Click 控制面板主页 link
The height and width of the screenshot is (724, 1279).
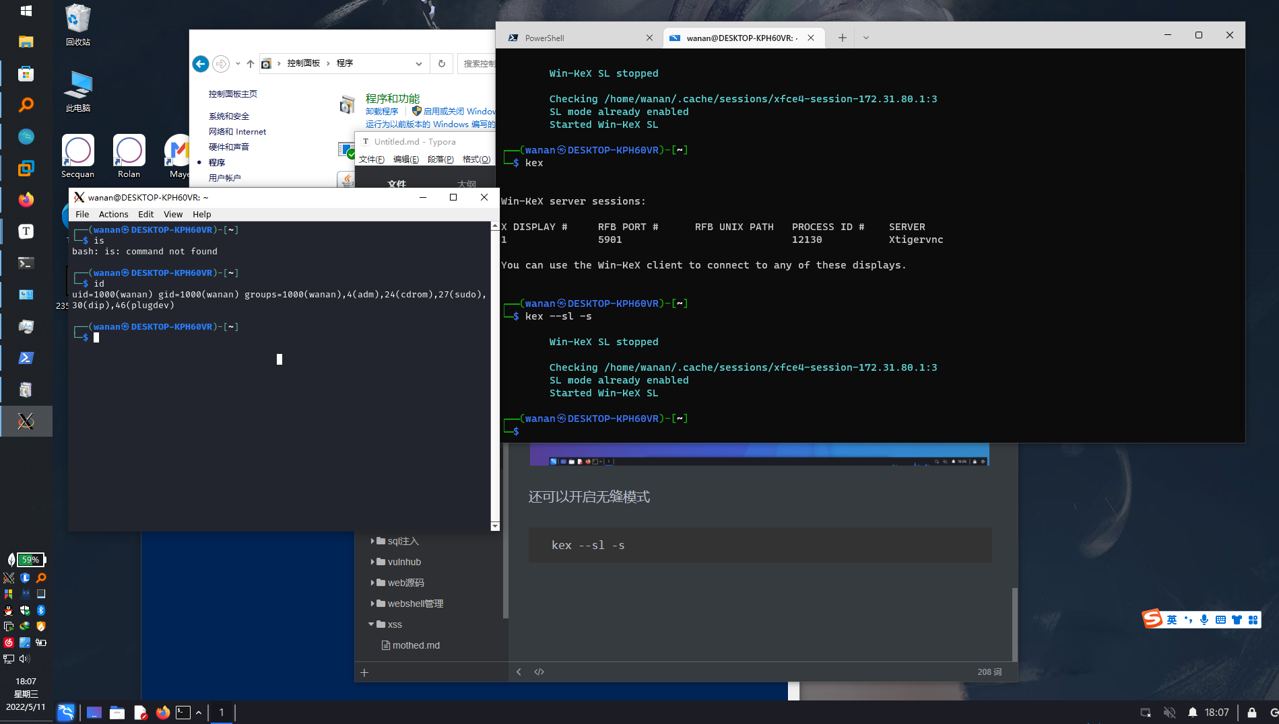[233, 94]
